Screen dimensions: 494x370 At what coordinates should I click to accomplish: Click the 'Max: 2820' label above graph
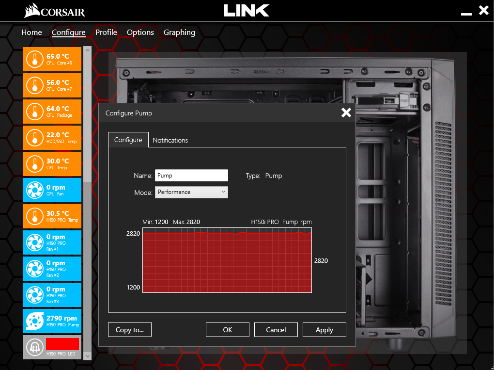[x=186, y=222]
